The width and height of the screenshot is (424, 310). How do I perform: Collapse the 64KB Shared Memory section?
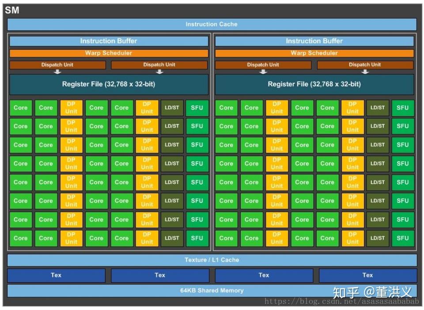pyautogui.click(x=212, y=290)
